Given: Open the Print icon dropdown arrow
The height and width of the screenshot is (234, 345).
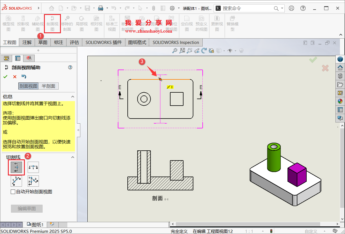Looking at the screenshot, I should (107, 8).
